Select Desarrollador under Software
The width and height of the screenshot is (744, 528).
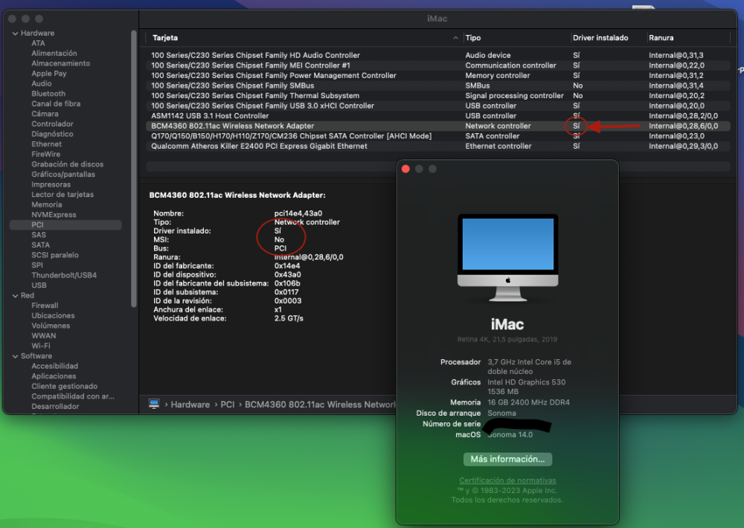point(55,407)
